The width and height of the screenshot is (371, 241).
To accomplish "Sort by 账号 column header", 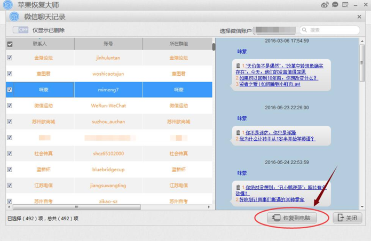I will (108, 44).
